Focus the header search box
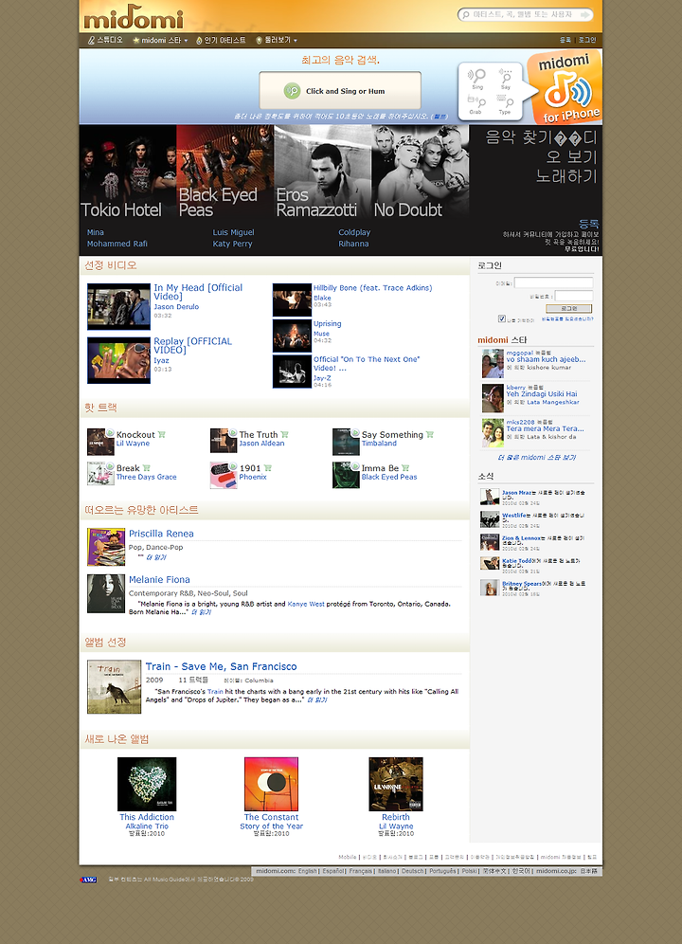 (526, 14)
